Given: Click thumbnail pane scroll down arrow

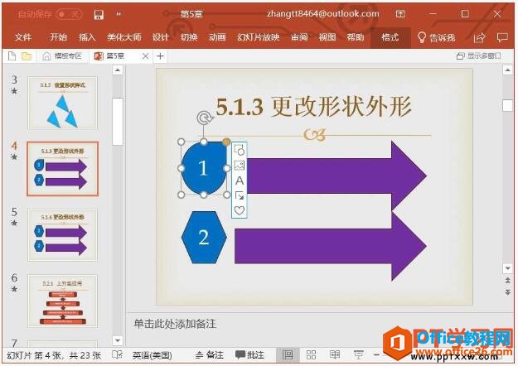Looking at the screenshot, I should click(x=118, y=340).
